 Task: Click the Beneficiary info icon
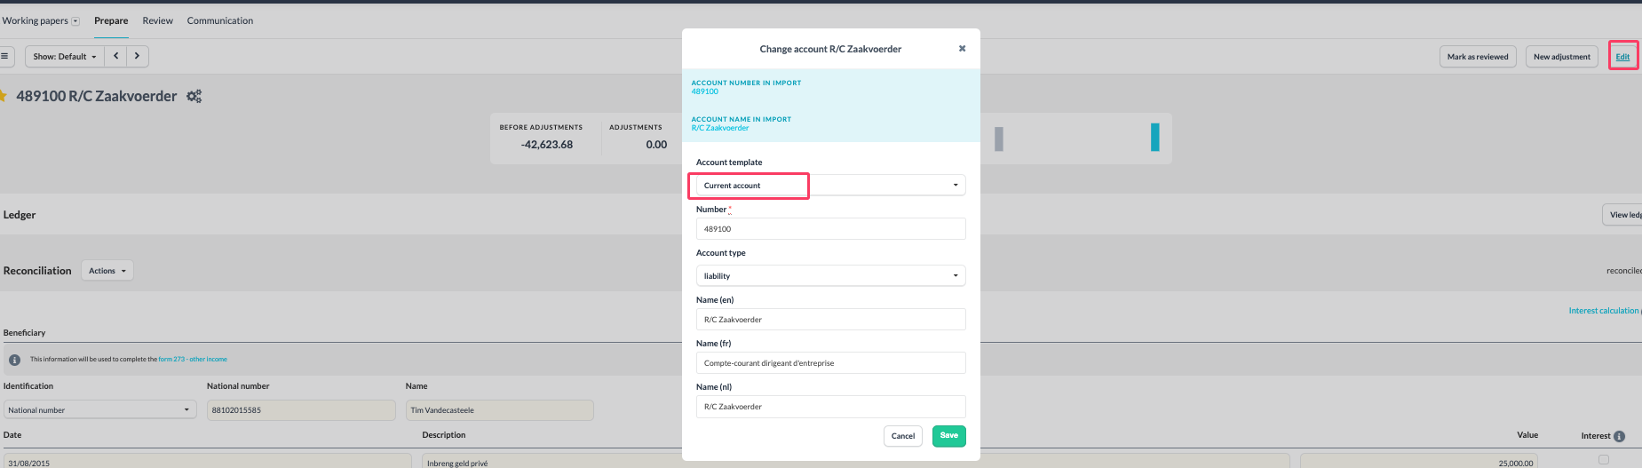point(14,360)
